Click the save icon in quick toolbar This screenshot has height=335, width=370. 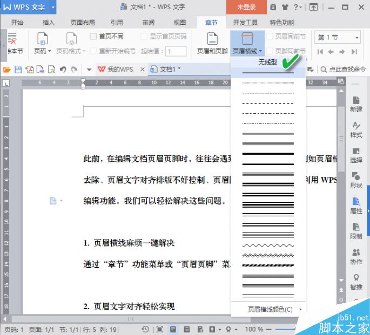18,70
